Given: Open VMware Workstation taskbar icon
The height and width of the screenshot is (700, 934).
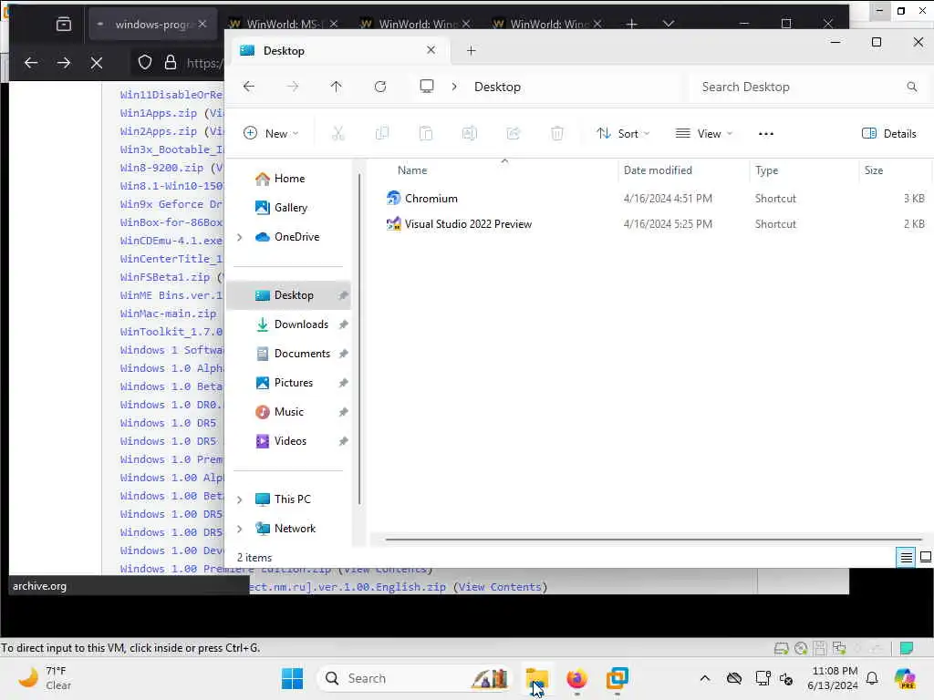Looking at the screenshot, I should [617, 678].
